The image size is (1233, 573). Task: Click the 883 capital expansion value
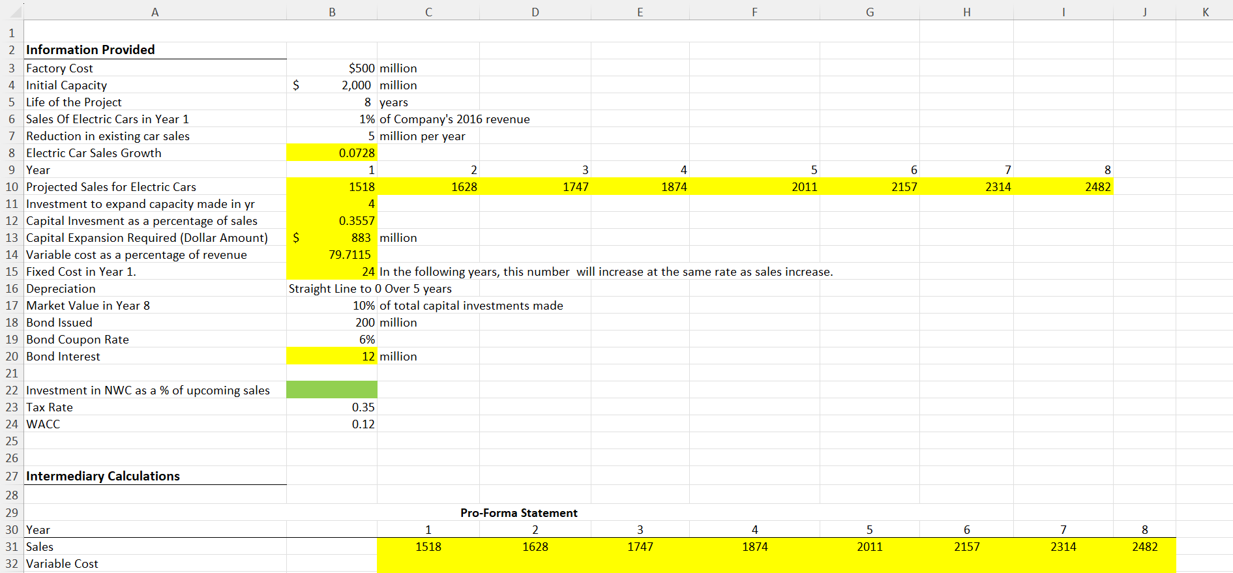point(332,237)
